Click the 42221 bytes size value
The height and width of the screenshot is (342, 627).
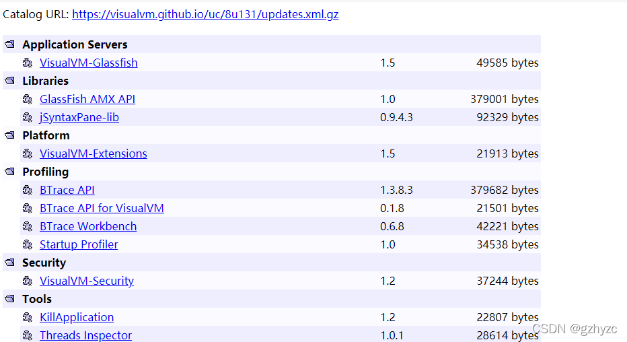507,226
